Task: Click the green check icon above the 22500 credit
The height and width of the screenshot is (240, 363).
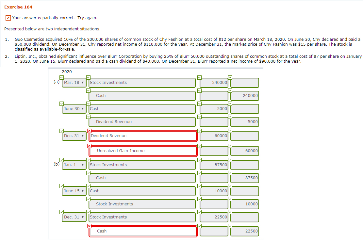Action: 230,226
